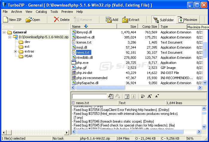
Task: Click the go to top page icon in the preview toolbar
Action: click(127, 96)
